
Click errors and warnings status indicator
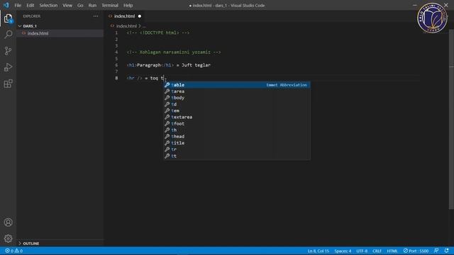coord(13,251)
